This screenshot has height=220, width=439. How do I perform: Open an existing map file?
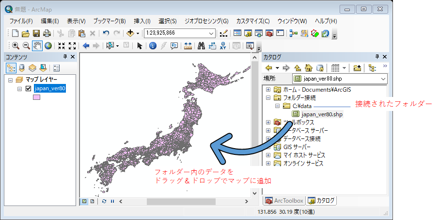(x=26, y=33)
